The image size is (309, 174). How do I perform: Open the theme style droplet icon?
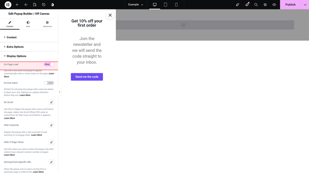(53, 5)
